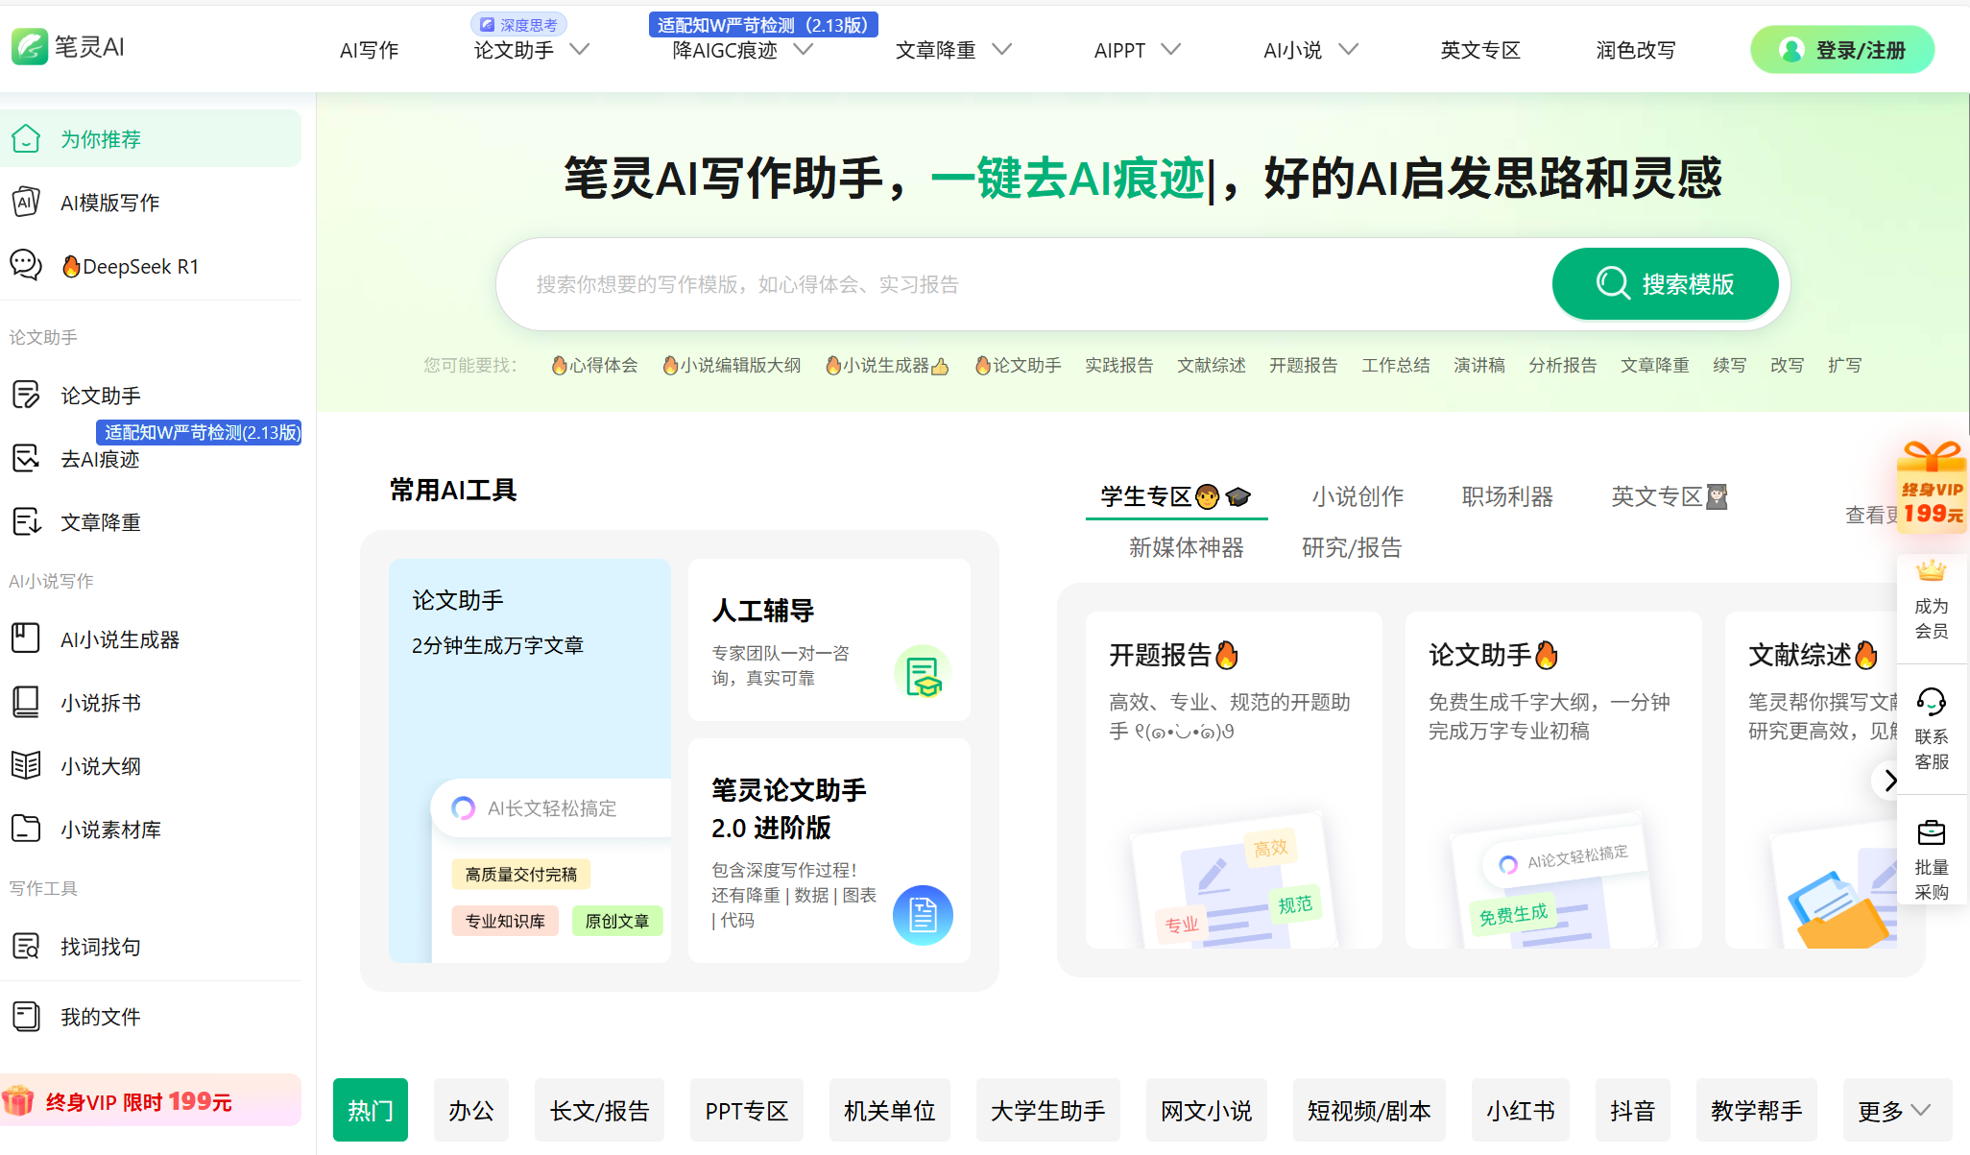Select 论文助手 icon in sidebar
Screen dimensions: 1970x1155
[26, 395]
